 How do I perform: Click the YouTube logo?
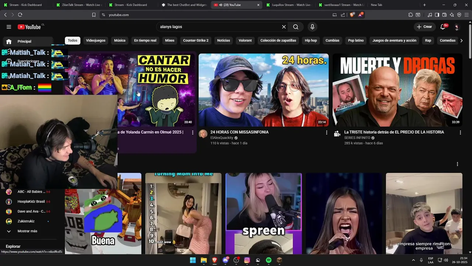click(x=29, y=27)
